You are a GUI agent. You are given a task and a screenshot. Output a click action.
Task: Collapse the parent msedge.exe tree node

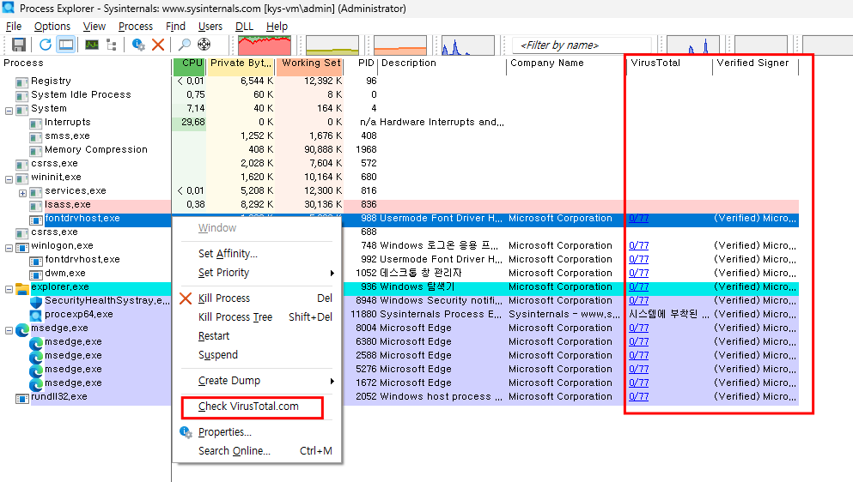point(9,331)
